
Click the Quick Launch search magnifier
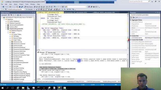coord(149,1)
